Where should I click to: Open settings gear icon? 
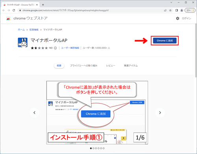point(178,19)
